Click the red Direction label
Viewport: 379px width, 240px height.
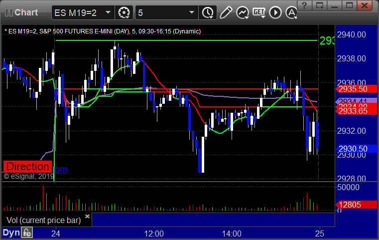(27, 167)
